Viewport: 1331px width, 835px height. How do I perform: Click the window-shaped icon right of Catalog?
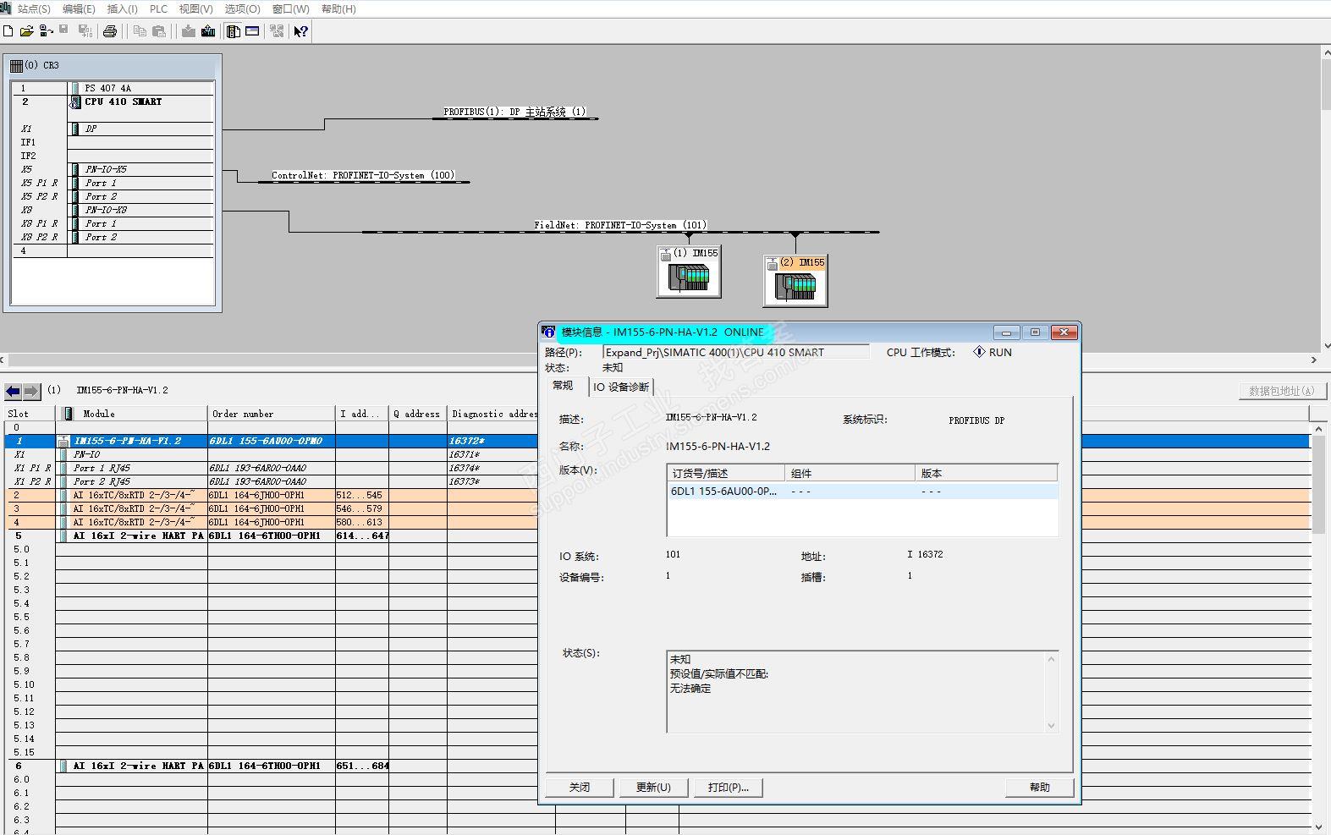[252, 31]
